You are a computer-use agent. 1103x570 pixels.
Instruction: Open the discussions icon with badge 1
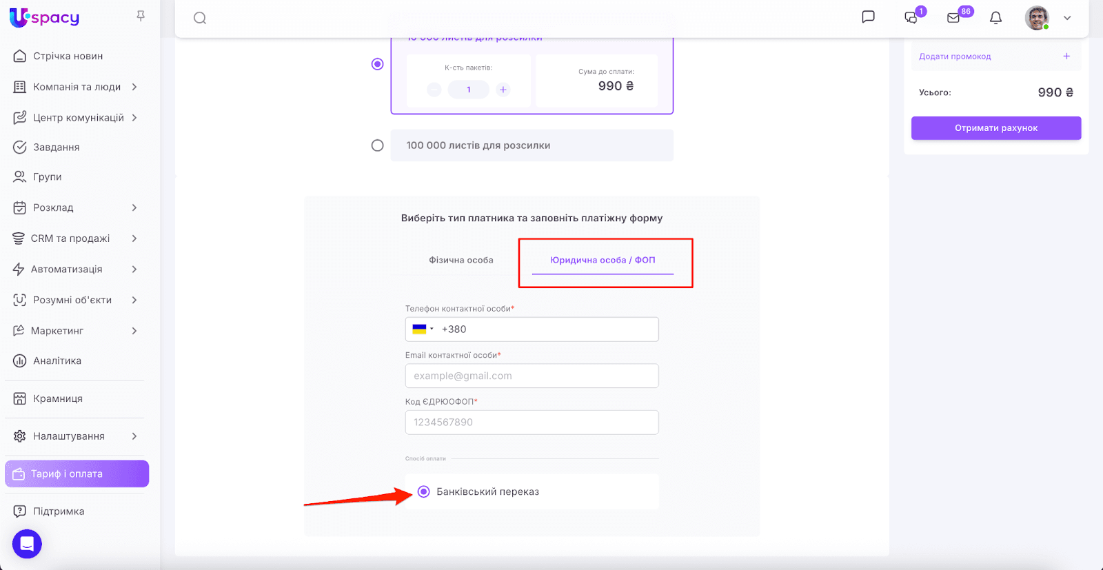(911, 18)
